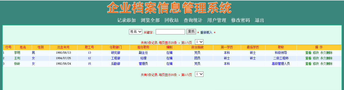Click 本科 first degree in 李明's row
344x90 pixels.
(x=227, y=53)
